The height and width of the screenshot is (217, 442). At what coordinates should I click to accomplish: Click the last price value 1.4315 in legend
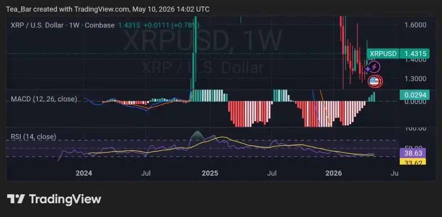tap(129, 25)
